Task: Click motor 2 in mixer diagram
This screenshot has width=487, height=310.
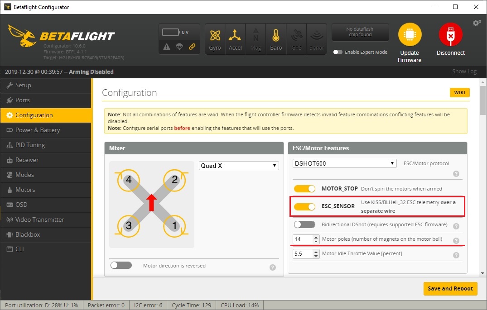Action: coord(174,180)
